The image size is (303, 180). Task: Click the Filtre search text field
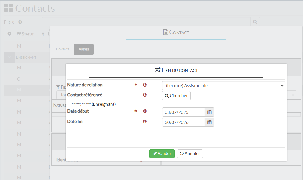pos(146,22)
